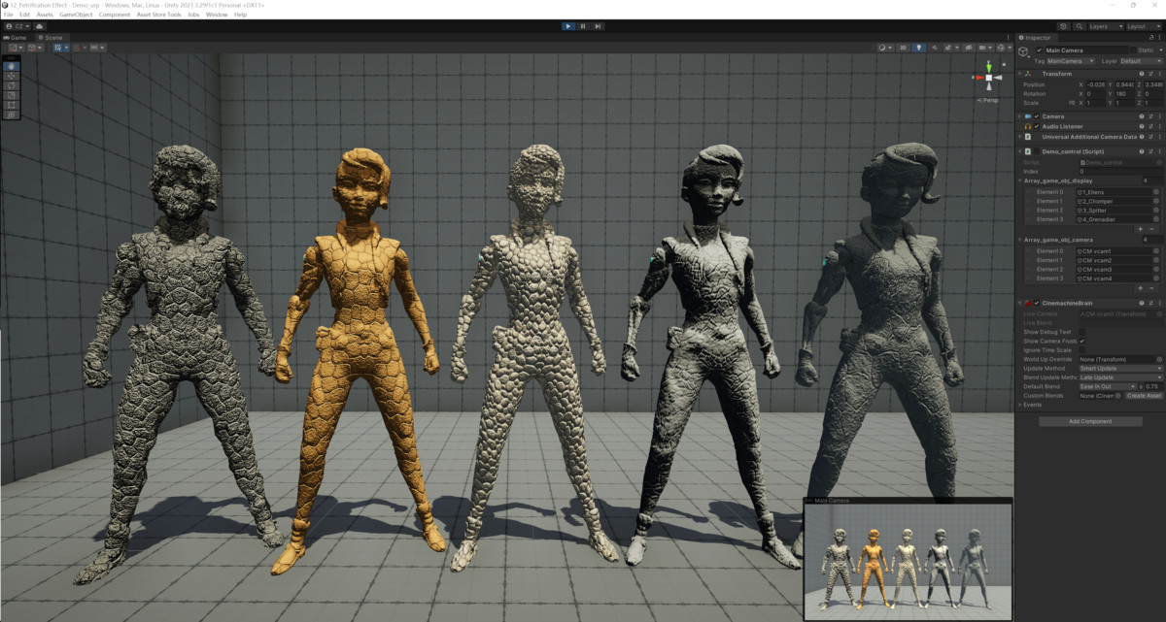The width and height of the screenshot is (1166, 622).
Task: Toggle scene lighting with the bulb icon
Action: (918, 47)
